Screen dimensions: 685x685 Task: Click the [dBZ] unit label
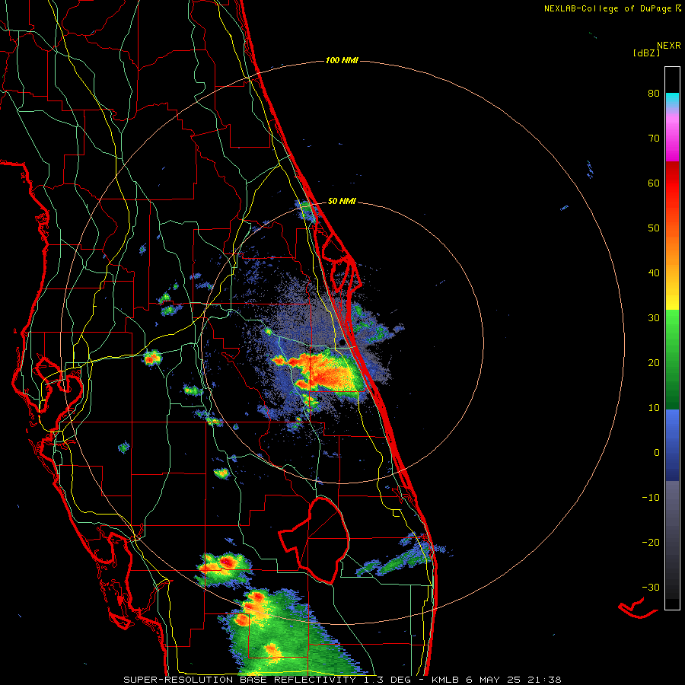click(x=646, y=53)
